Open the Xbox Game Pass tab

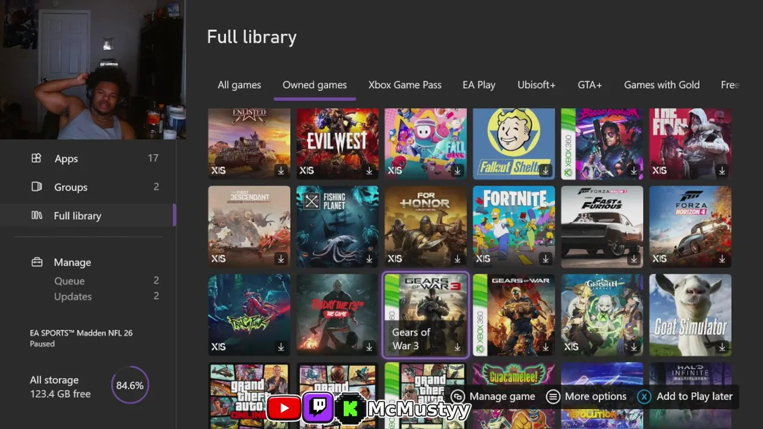[405, 85]
